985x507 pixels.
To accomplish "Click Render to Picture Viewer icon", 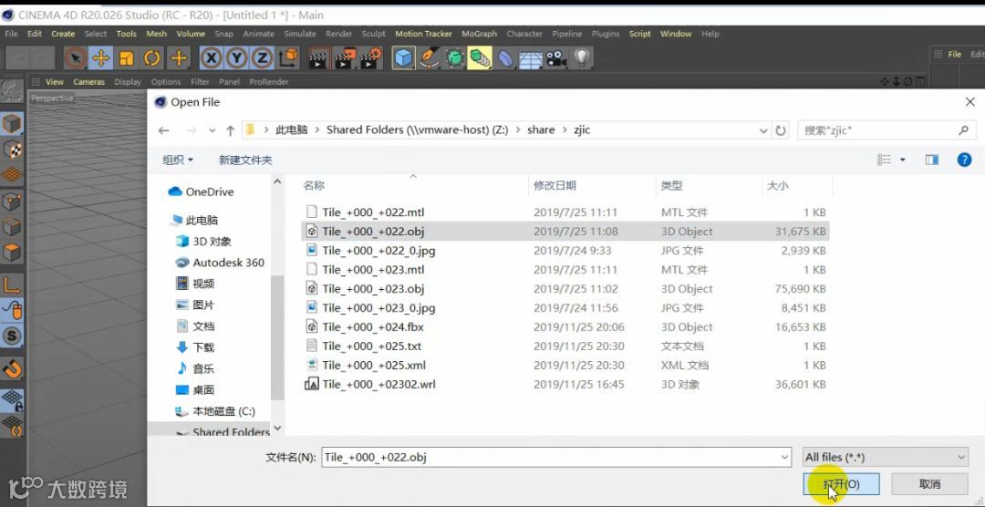I will click(345, 58).
